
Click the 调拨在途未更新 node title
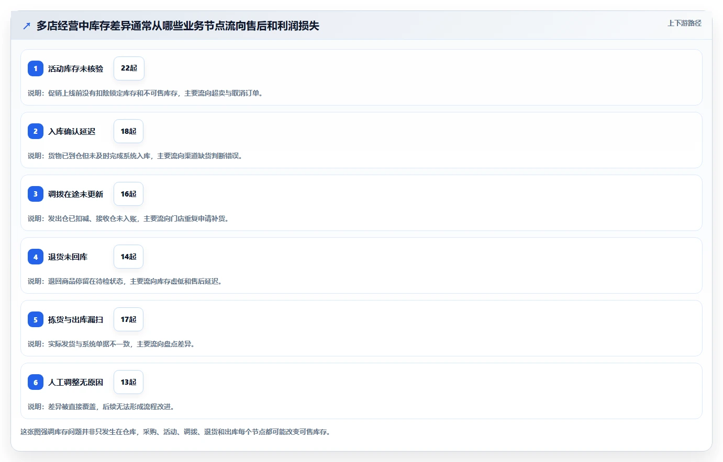[x=75, y=194]
